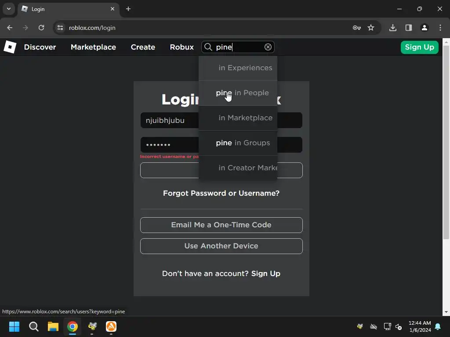This screenshot has width=450, height=337.
Task: Close the Login tab
Action: (112, 9)
